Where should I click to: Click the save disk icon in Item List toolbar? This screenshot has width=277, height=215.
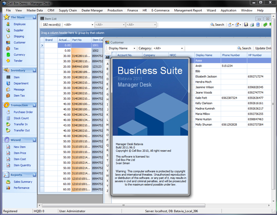[x=246, y=24]
